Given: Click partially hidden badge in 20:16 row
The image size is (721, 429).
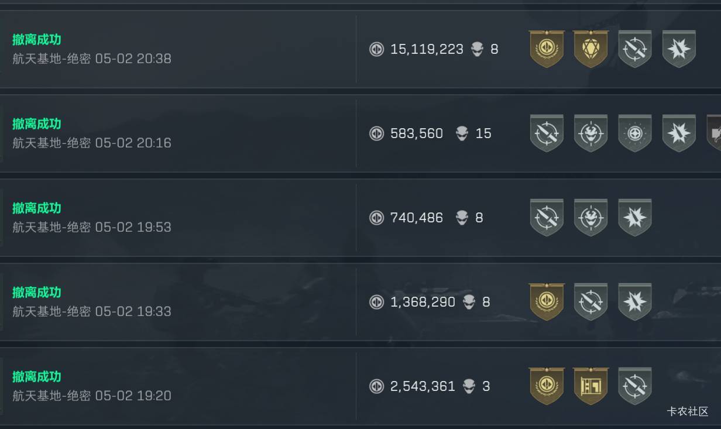Looking at the screenshot, I should (714, 133).
